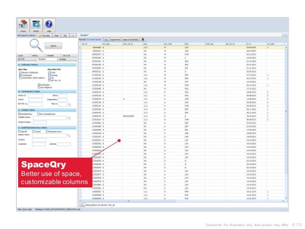
Task: Click '52 rows found' results text
Action: 94,40
